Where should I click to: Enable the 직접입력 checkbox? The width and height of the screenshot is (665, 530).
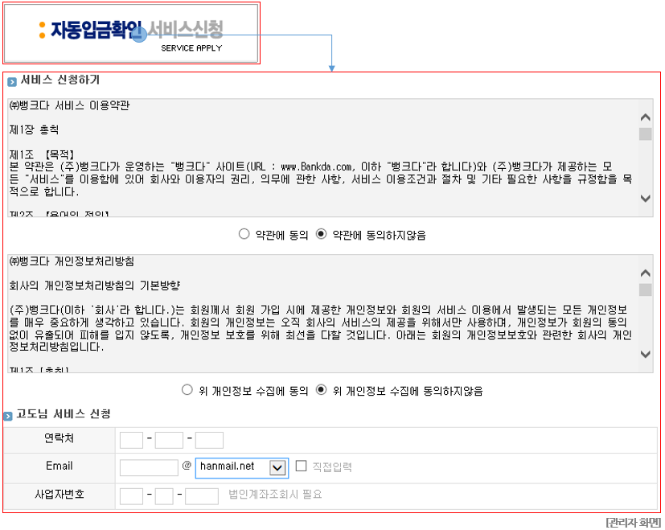pos(301,466)
